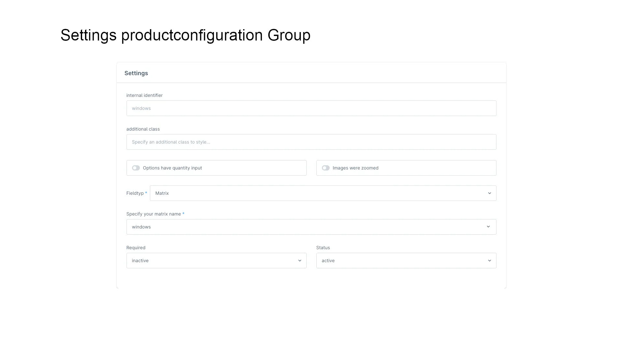Click the internal identifier input field
623x350 pixels.
[x=311, y=108]
